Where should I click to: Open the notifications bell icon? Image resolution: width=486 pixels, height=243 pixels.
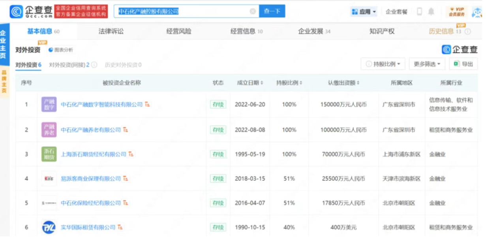pyautogui.click(x=431, y=12)
